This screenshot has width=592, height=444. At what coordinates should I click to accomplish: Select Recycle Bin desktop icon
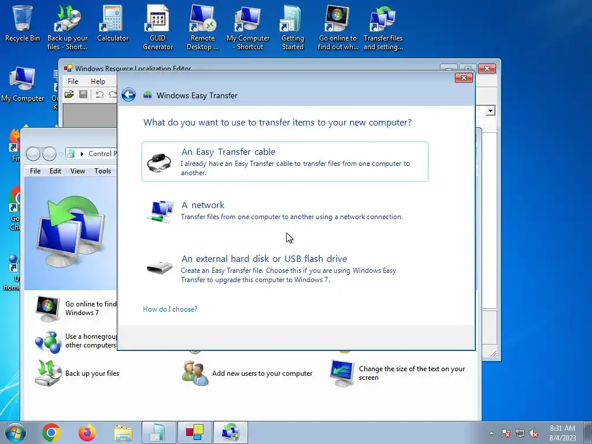click(x=23, y=23)
